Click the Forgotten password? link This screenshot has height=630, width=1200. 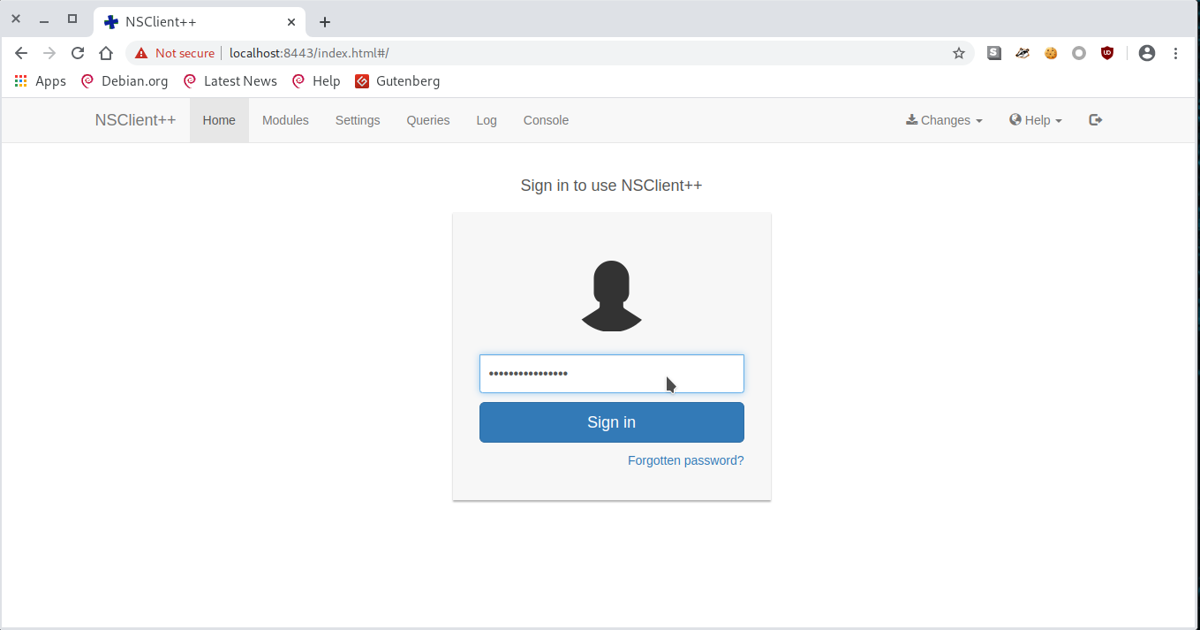tap(685, 460)
